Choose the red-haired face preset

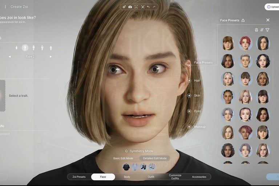point(245,43)
